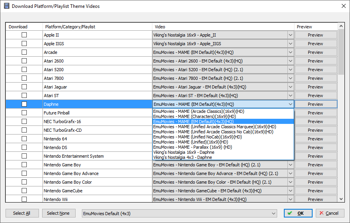Click Select None button
The height and width of the screenshot is (223, 350).
[59, 213]
